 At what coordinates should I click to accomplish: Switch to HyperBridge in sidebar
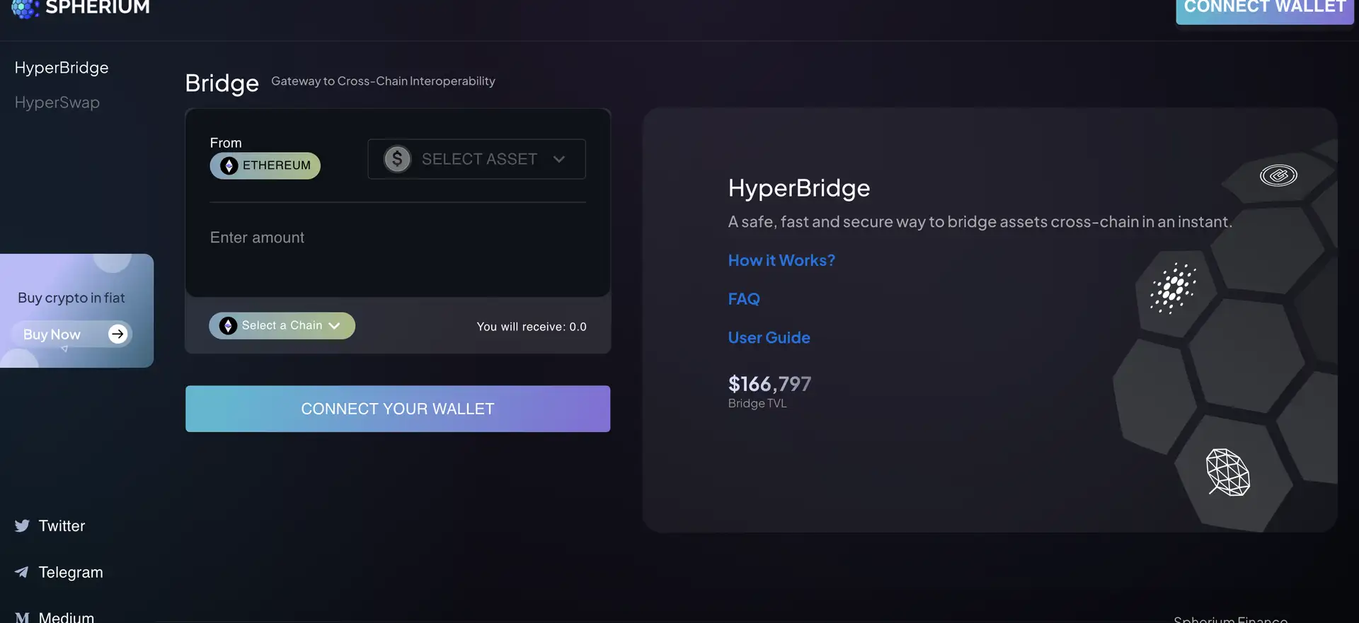tap(62, 68)
